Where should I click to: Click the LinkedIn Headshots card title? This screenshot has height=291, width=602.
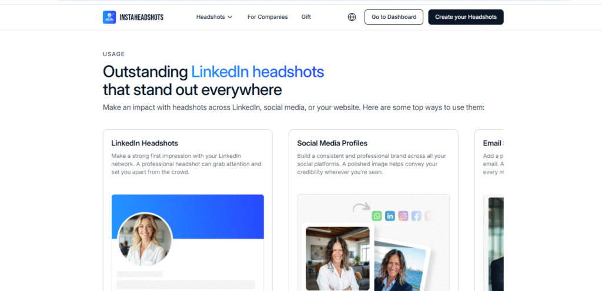tap(145, 143)
